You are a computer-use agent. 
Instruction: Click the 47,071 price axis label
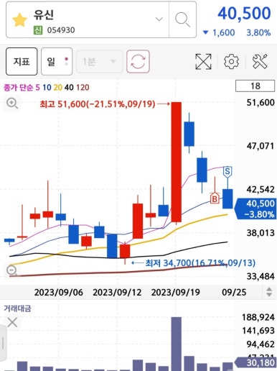pyautogui.click(x=260, y=146)
